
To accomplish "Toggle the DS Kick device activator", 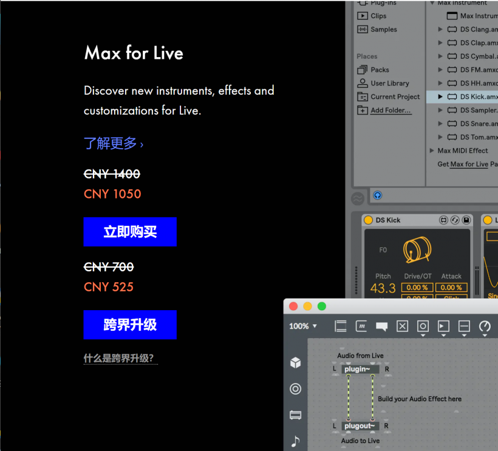I will tap(368, 220).
